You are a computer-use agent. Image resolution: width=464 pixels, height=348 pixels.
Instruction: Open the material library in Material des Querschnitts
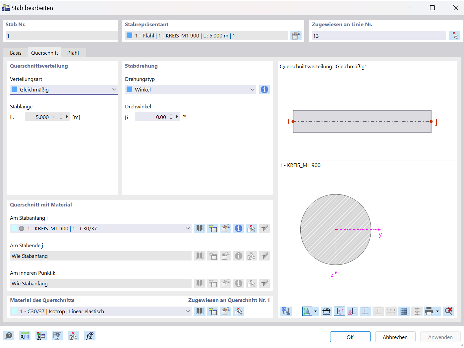200,311
